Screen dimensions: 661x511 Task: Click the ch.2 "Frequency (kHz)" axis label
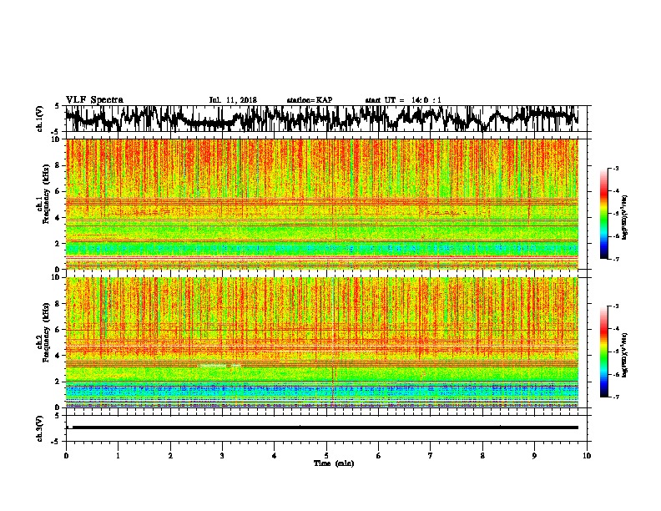pos(46,332)
